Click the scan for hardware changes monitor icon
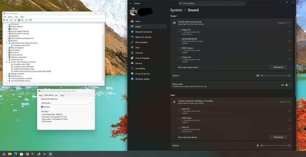Image resolution: width=306 pixels, height=157 pixels. coord(30,20)
